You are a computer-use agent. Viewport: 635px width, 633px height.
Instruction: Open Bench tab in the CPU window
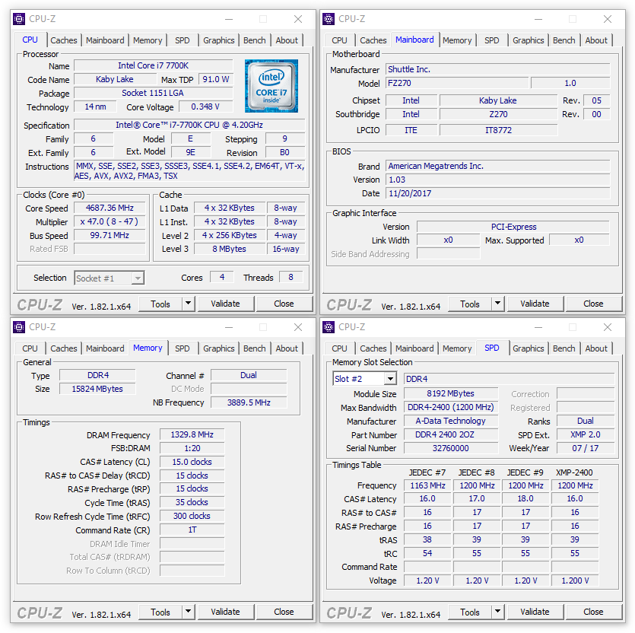254,40
